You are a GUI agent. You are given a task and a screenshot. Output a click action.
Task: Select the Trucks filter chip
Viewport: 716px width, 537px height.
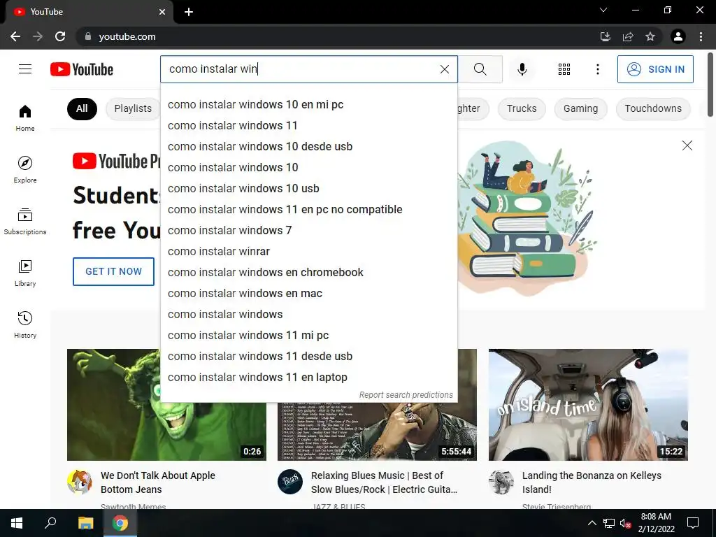(x=522, y=108)
